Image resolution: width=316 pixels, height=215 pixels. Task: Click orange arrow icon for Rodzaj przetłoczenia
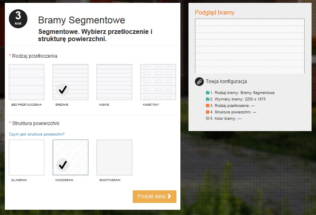click(x=207, y=106)
